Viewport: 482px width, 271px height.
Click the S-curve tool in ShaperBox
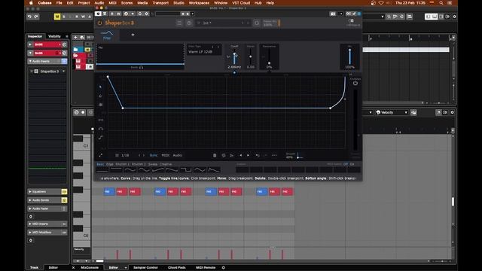[x=100, y=138]
